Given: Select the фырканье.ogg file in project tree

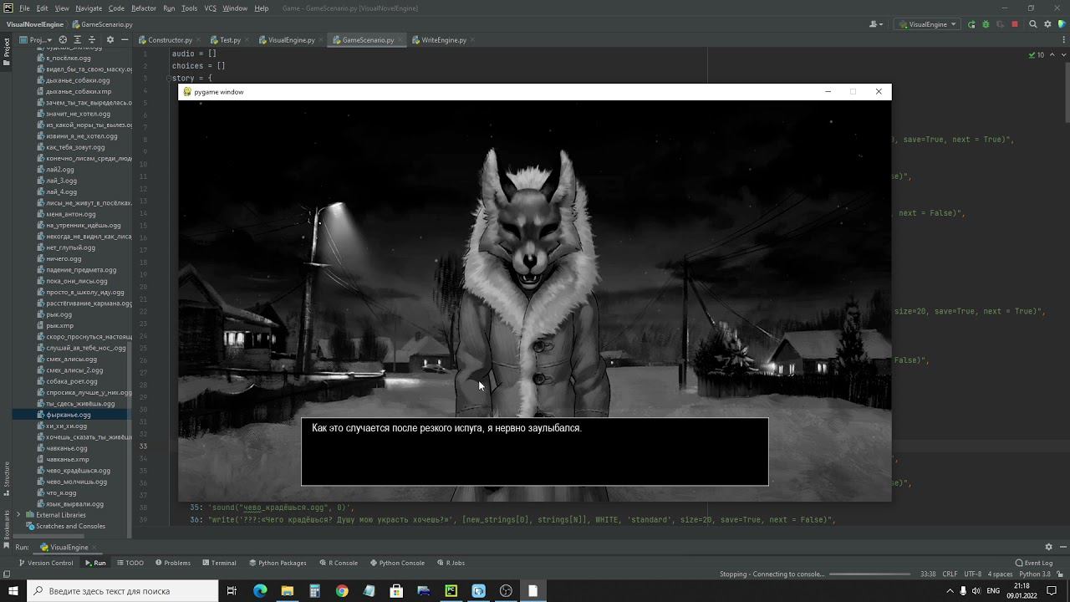Looking at the screenshot, I should point(69,415).
